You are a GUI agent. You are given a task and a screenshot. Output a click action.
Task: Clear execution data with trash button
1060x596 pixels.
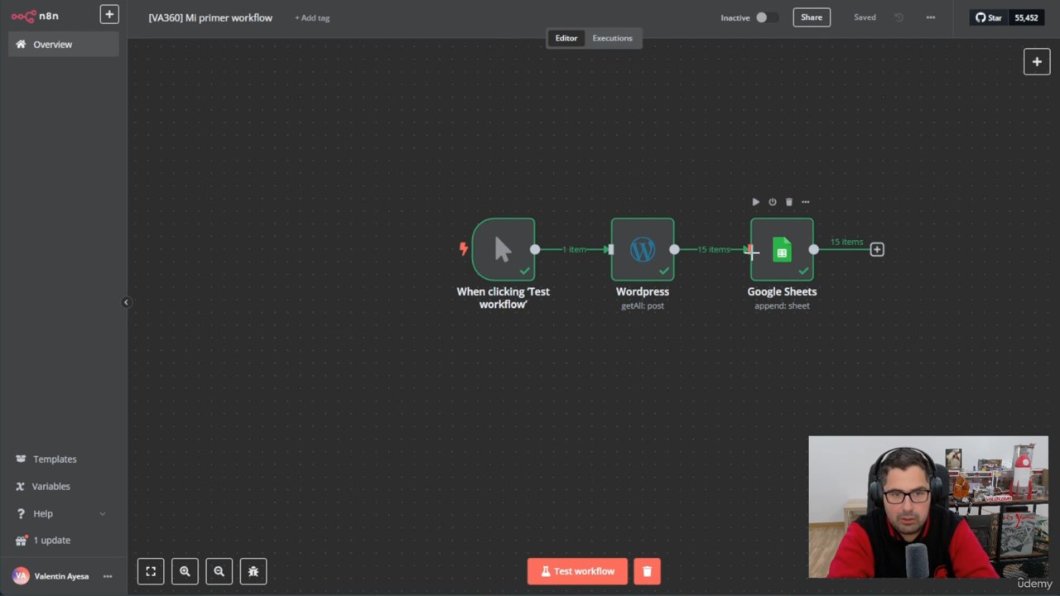[x=648, y=571]
